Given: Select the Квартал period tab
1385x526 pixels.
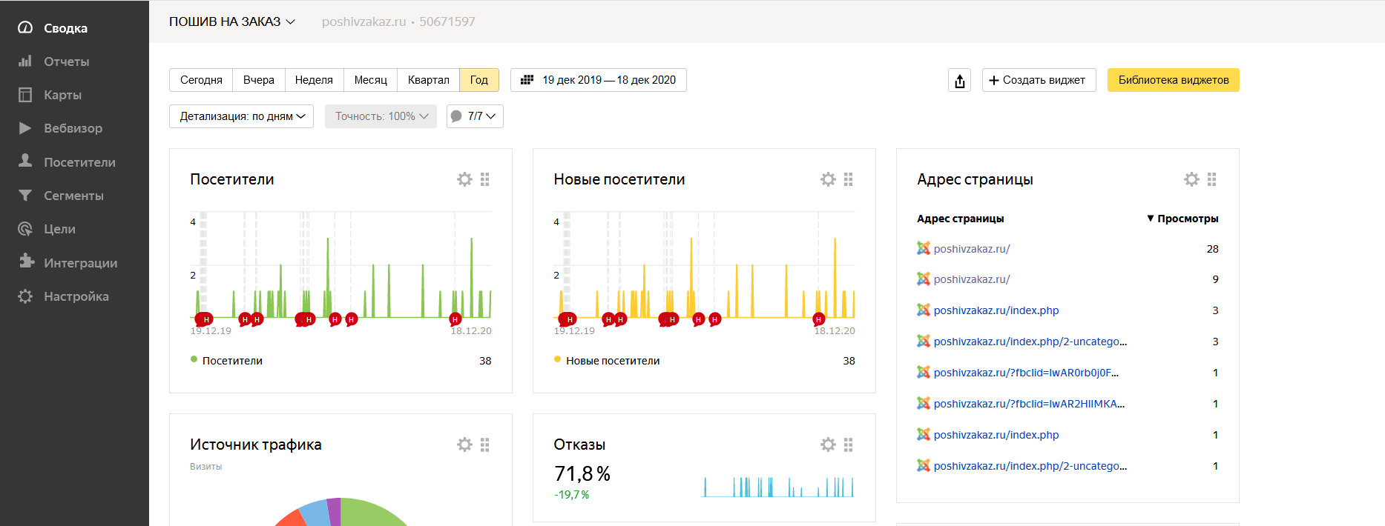Looking at the screenshot, I should [x=429, y=80].
